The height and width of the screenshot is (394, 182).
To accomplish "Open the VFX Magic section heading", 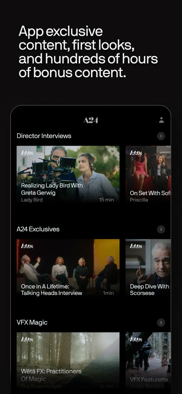I will (x=32, y=322).
